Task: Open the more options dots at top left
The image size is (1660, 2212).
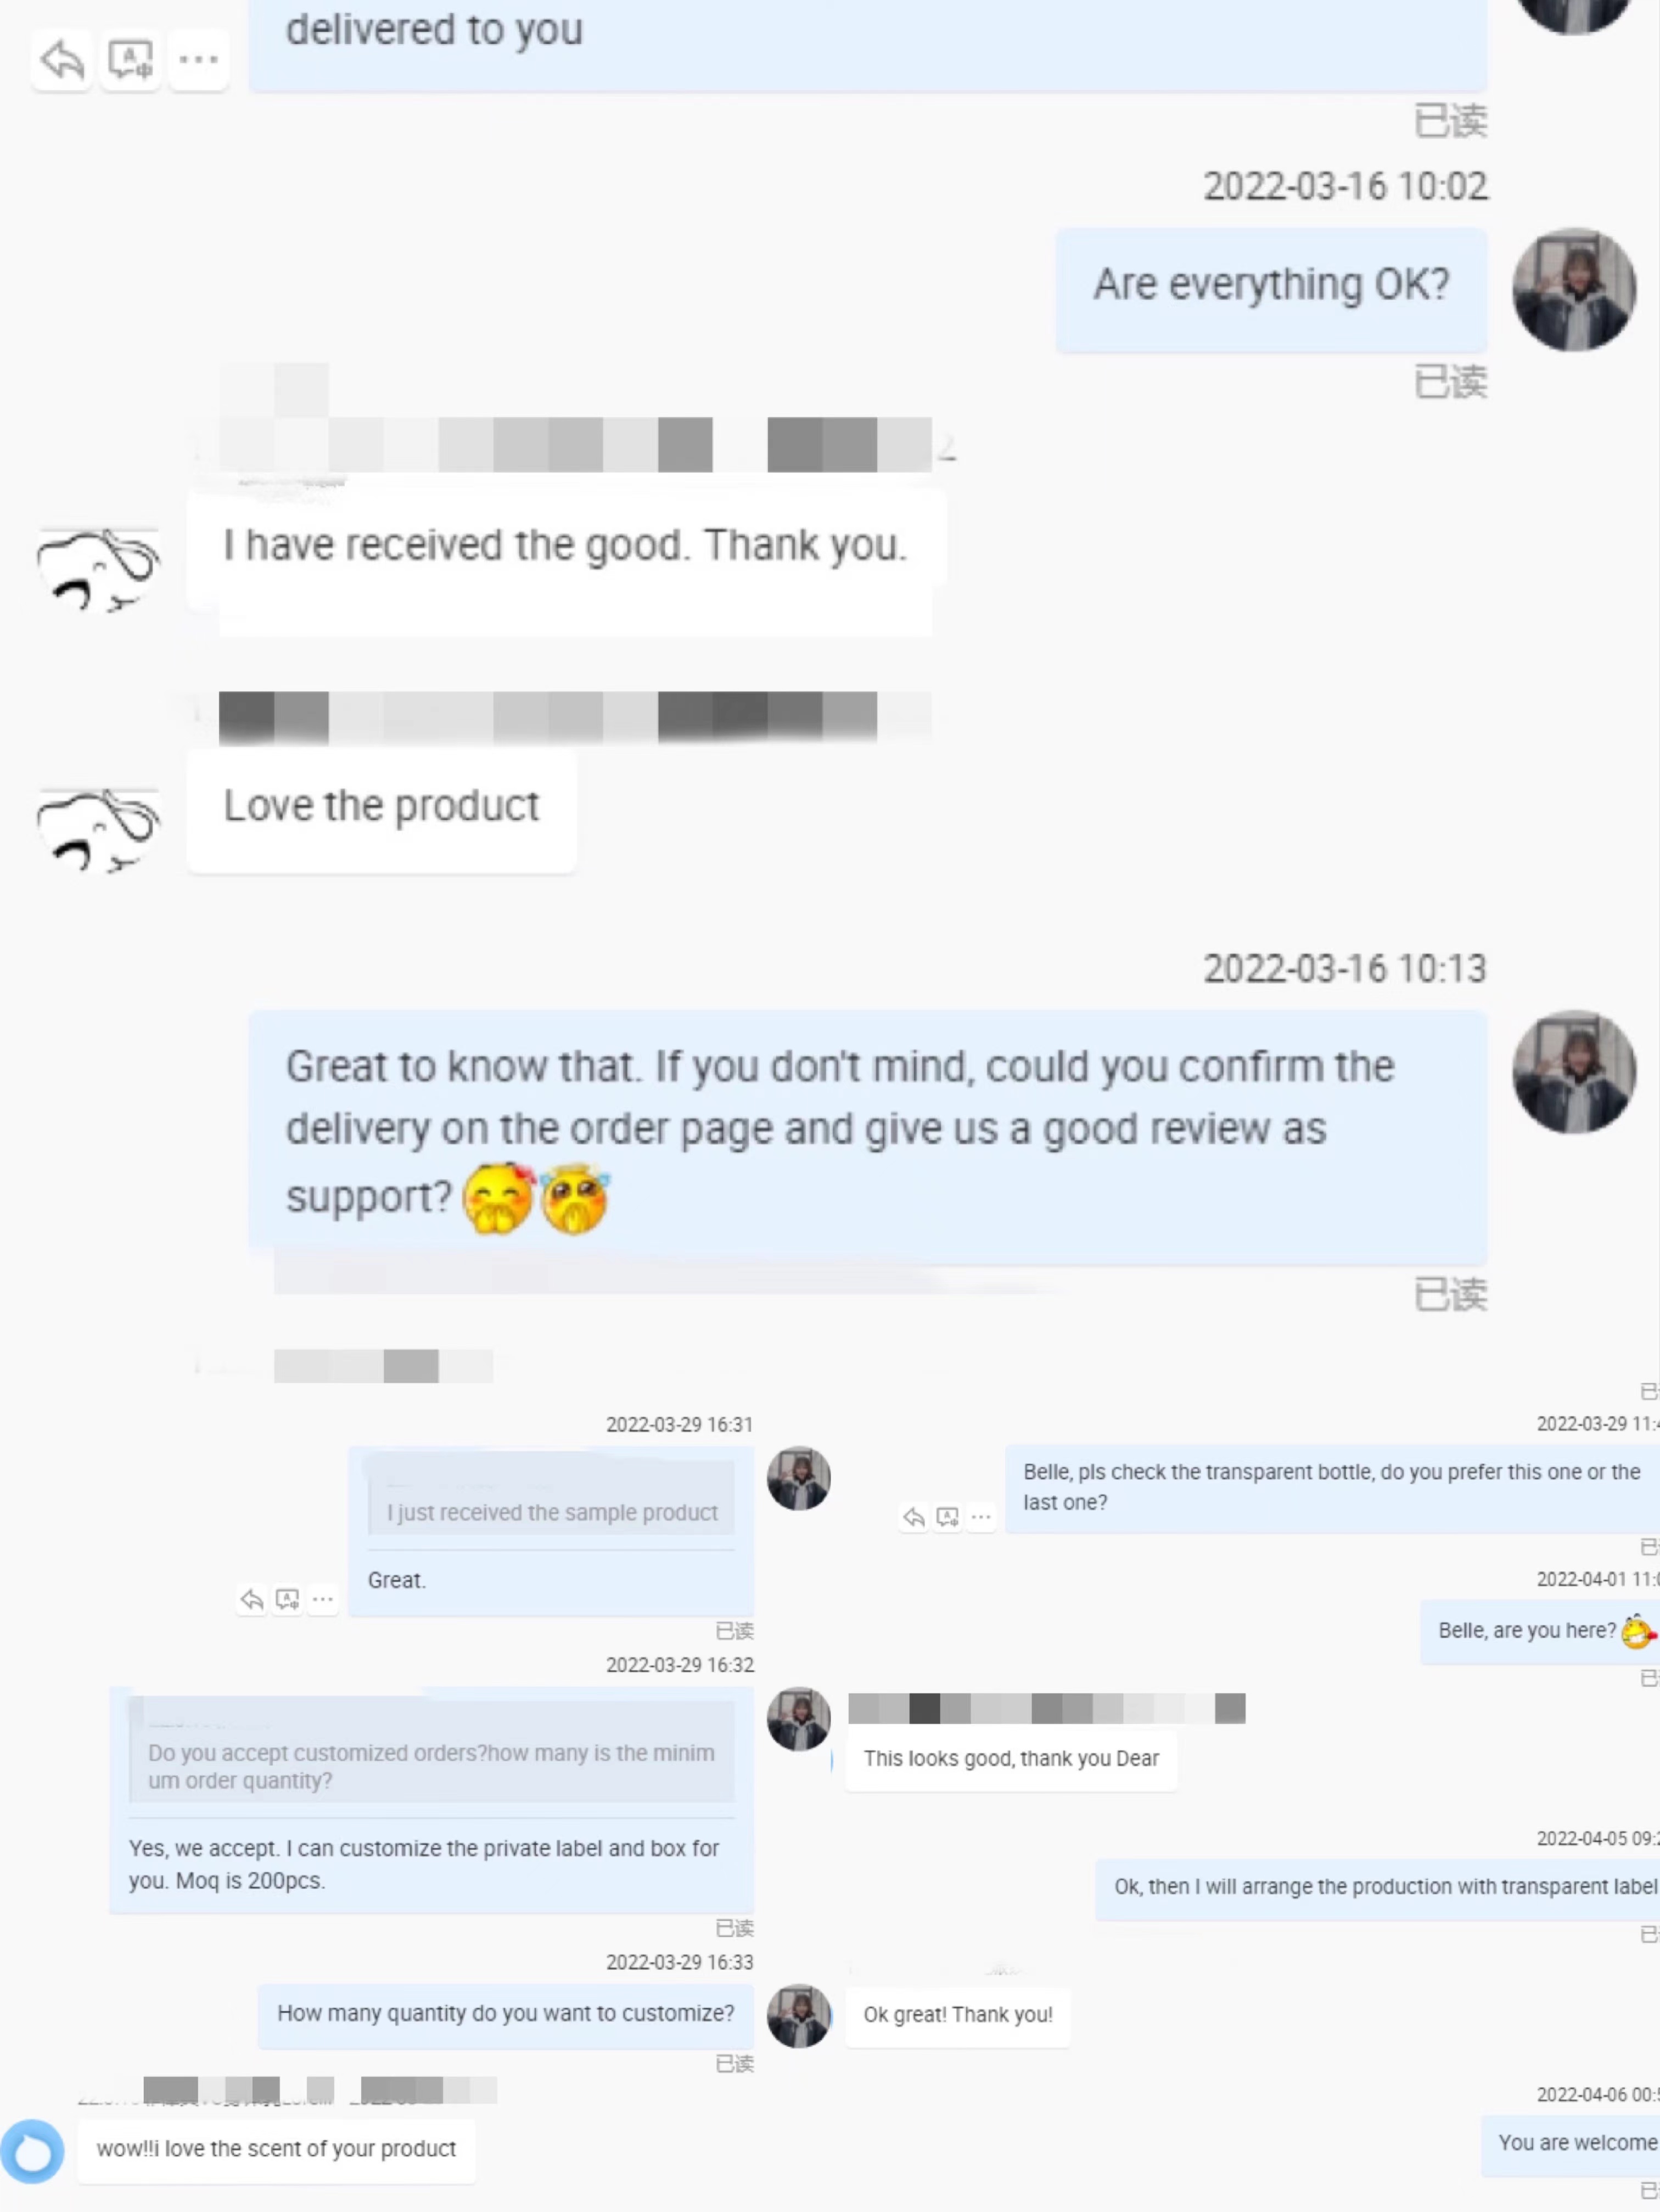Action: click(198, 60)
